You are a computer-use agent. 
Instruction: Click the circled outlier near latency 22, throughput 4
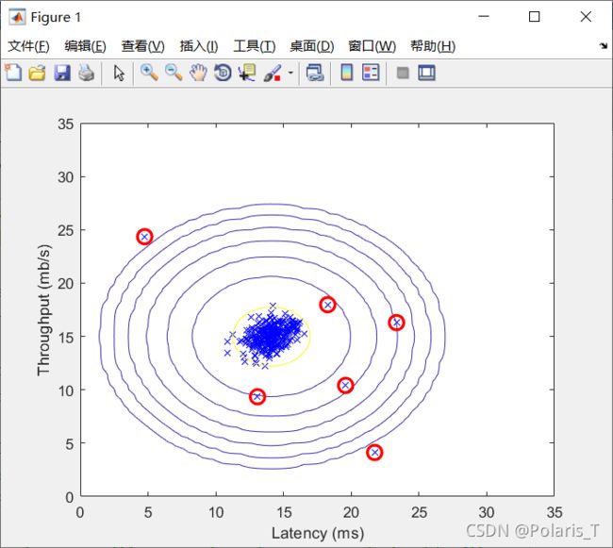(374, 452)
